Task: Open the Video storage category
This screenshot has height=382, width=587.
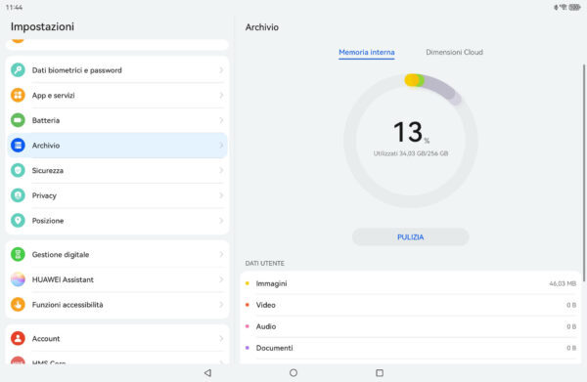Action: click(410, 305)
